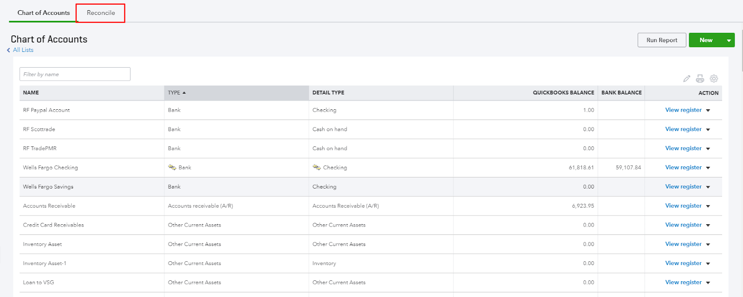Open View register for RF Scottrade
Image resolution: width=743 pixels, height=297 pixels.
point(683,129)
